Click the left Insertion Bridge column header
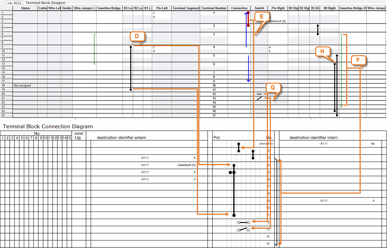This screenshot has height=248, width=387. [x=109, y=8]
